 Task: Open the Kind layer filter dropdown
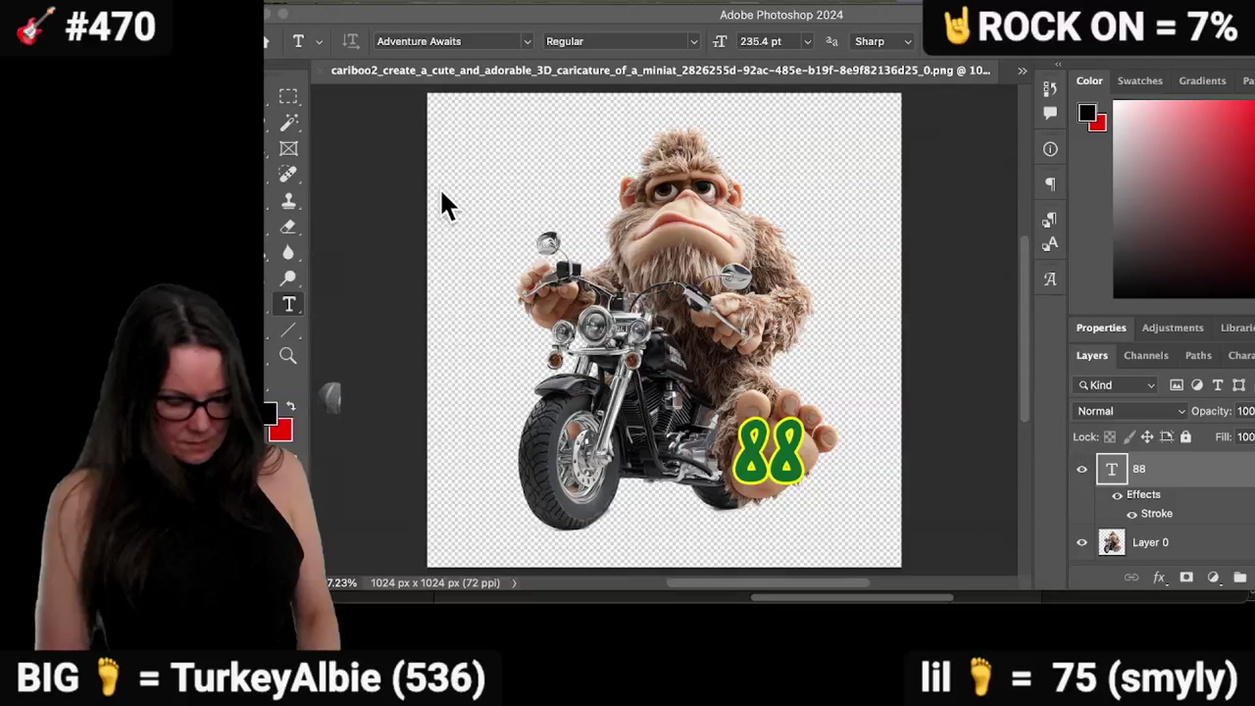coord(1115,385)
